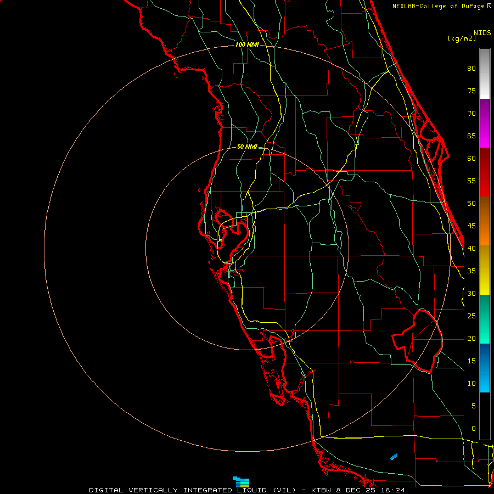Click the 75 value on the color scale
The height and width of the screenshot is (494, 494).
[471, 91]
